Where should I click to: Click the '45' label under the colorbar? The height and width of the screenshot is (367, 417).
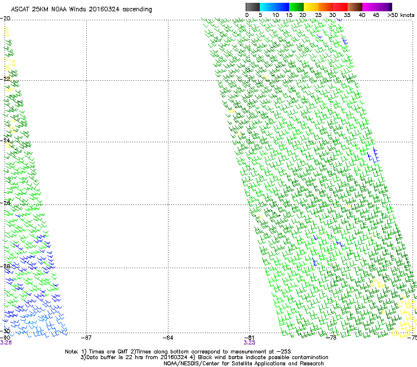pos(376,15)
